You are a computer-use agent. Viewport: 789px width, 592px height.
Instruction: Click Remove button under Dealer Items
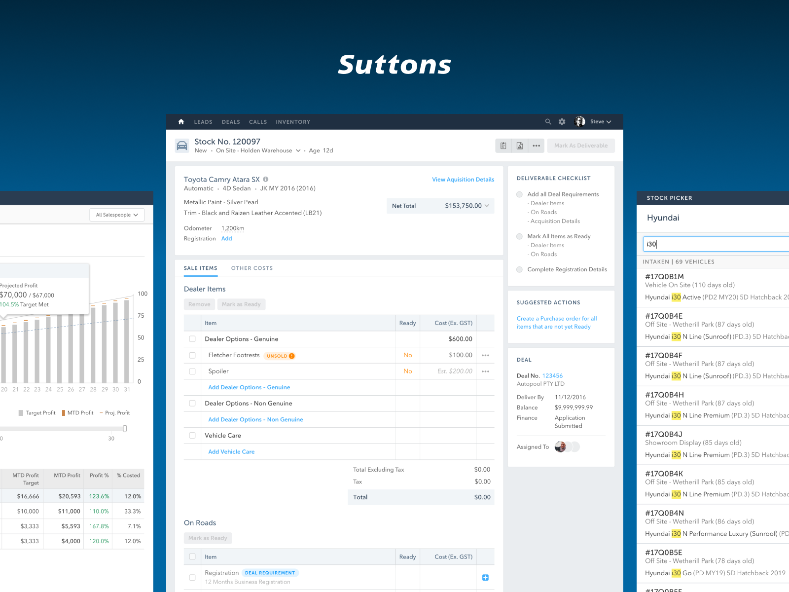pos(199,304)
